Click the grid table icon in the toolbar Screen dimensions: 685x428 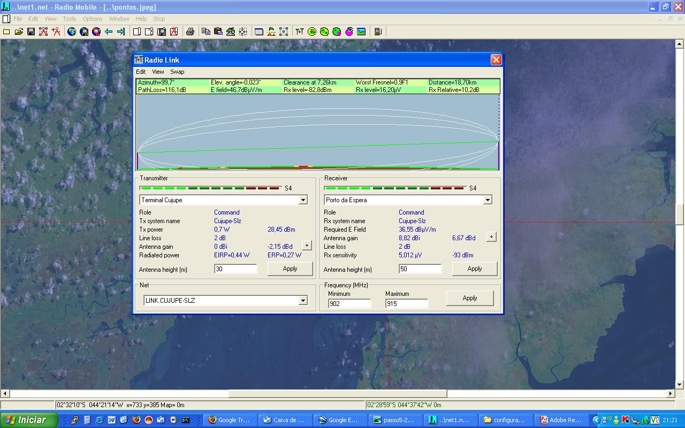coord(259,32)
